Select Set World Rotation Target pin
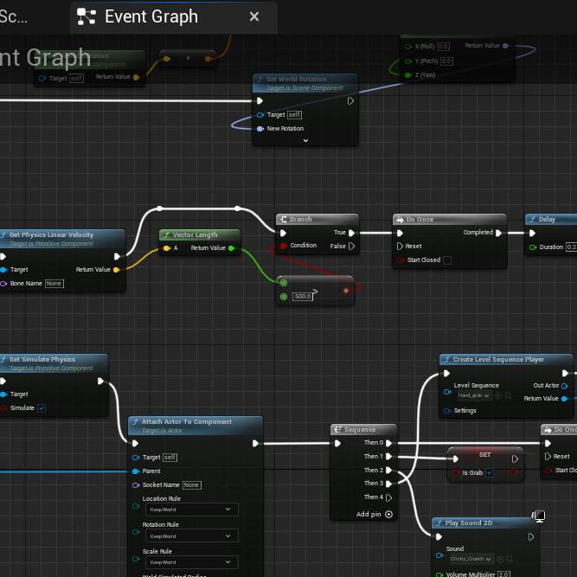This screenshot has height=577, width=577. [x=260, y=115]
